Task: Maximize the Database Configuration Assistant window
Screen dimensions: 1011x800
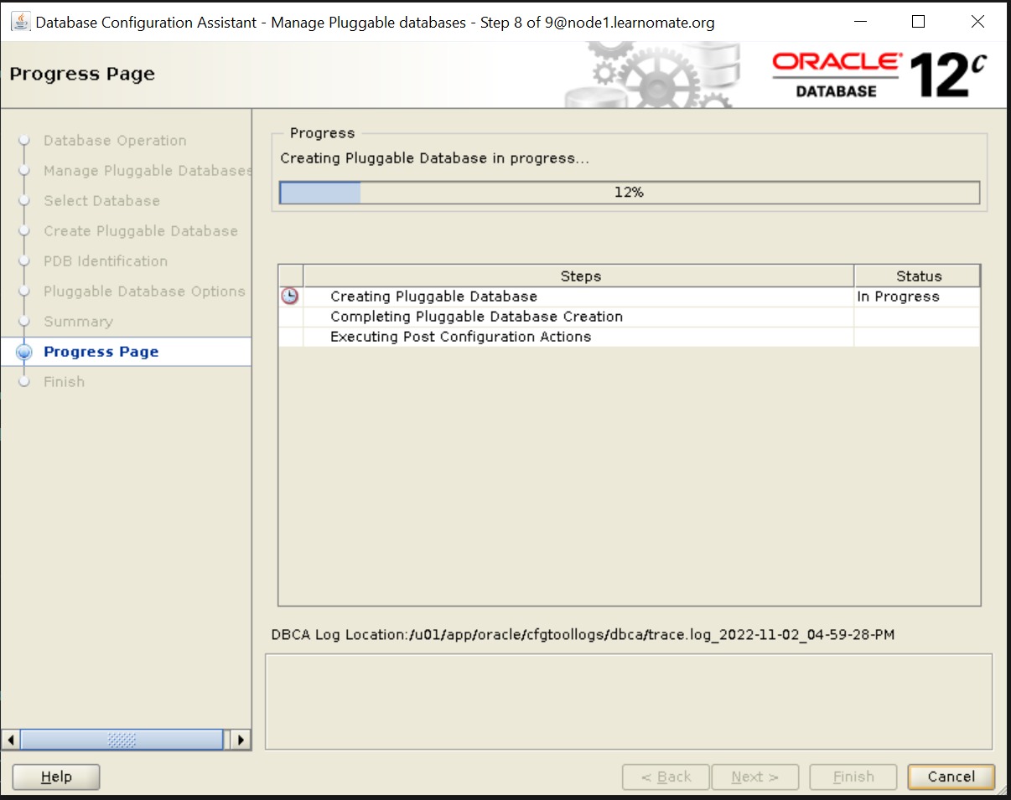Action: pos(918,23)
